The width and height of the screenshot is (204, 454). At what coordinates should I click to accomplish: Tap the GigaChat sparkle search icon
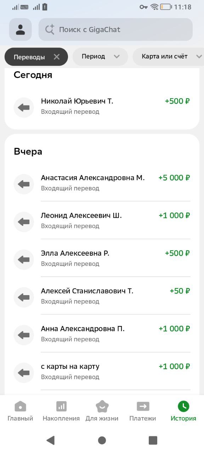50,29
